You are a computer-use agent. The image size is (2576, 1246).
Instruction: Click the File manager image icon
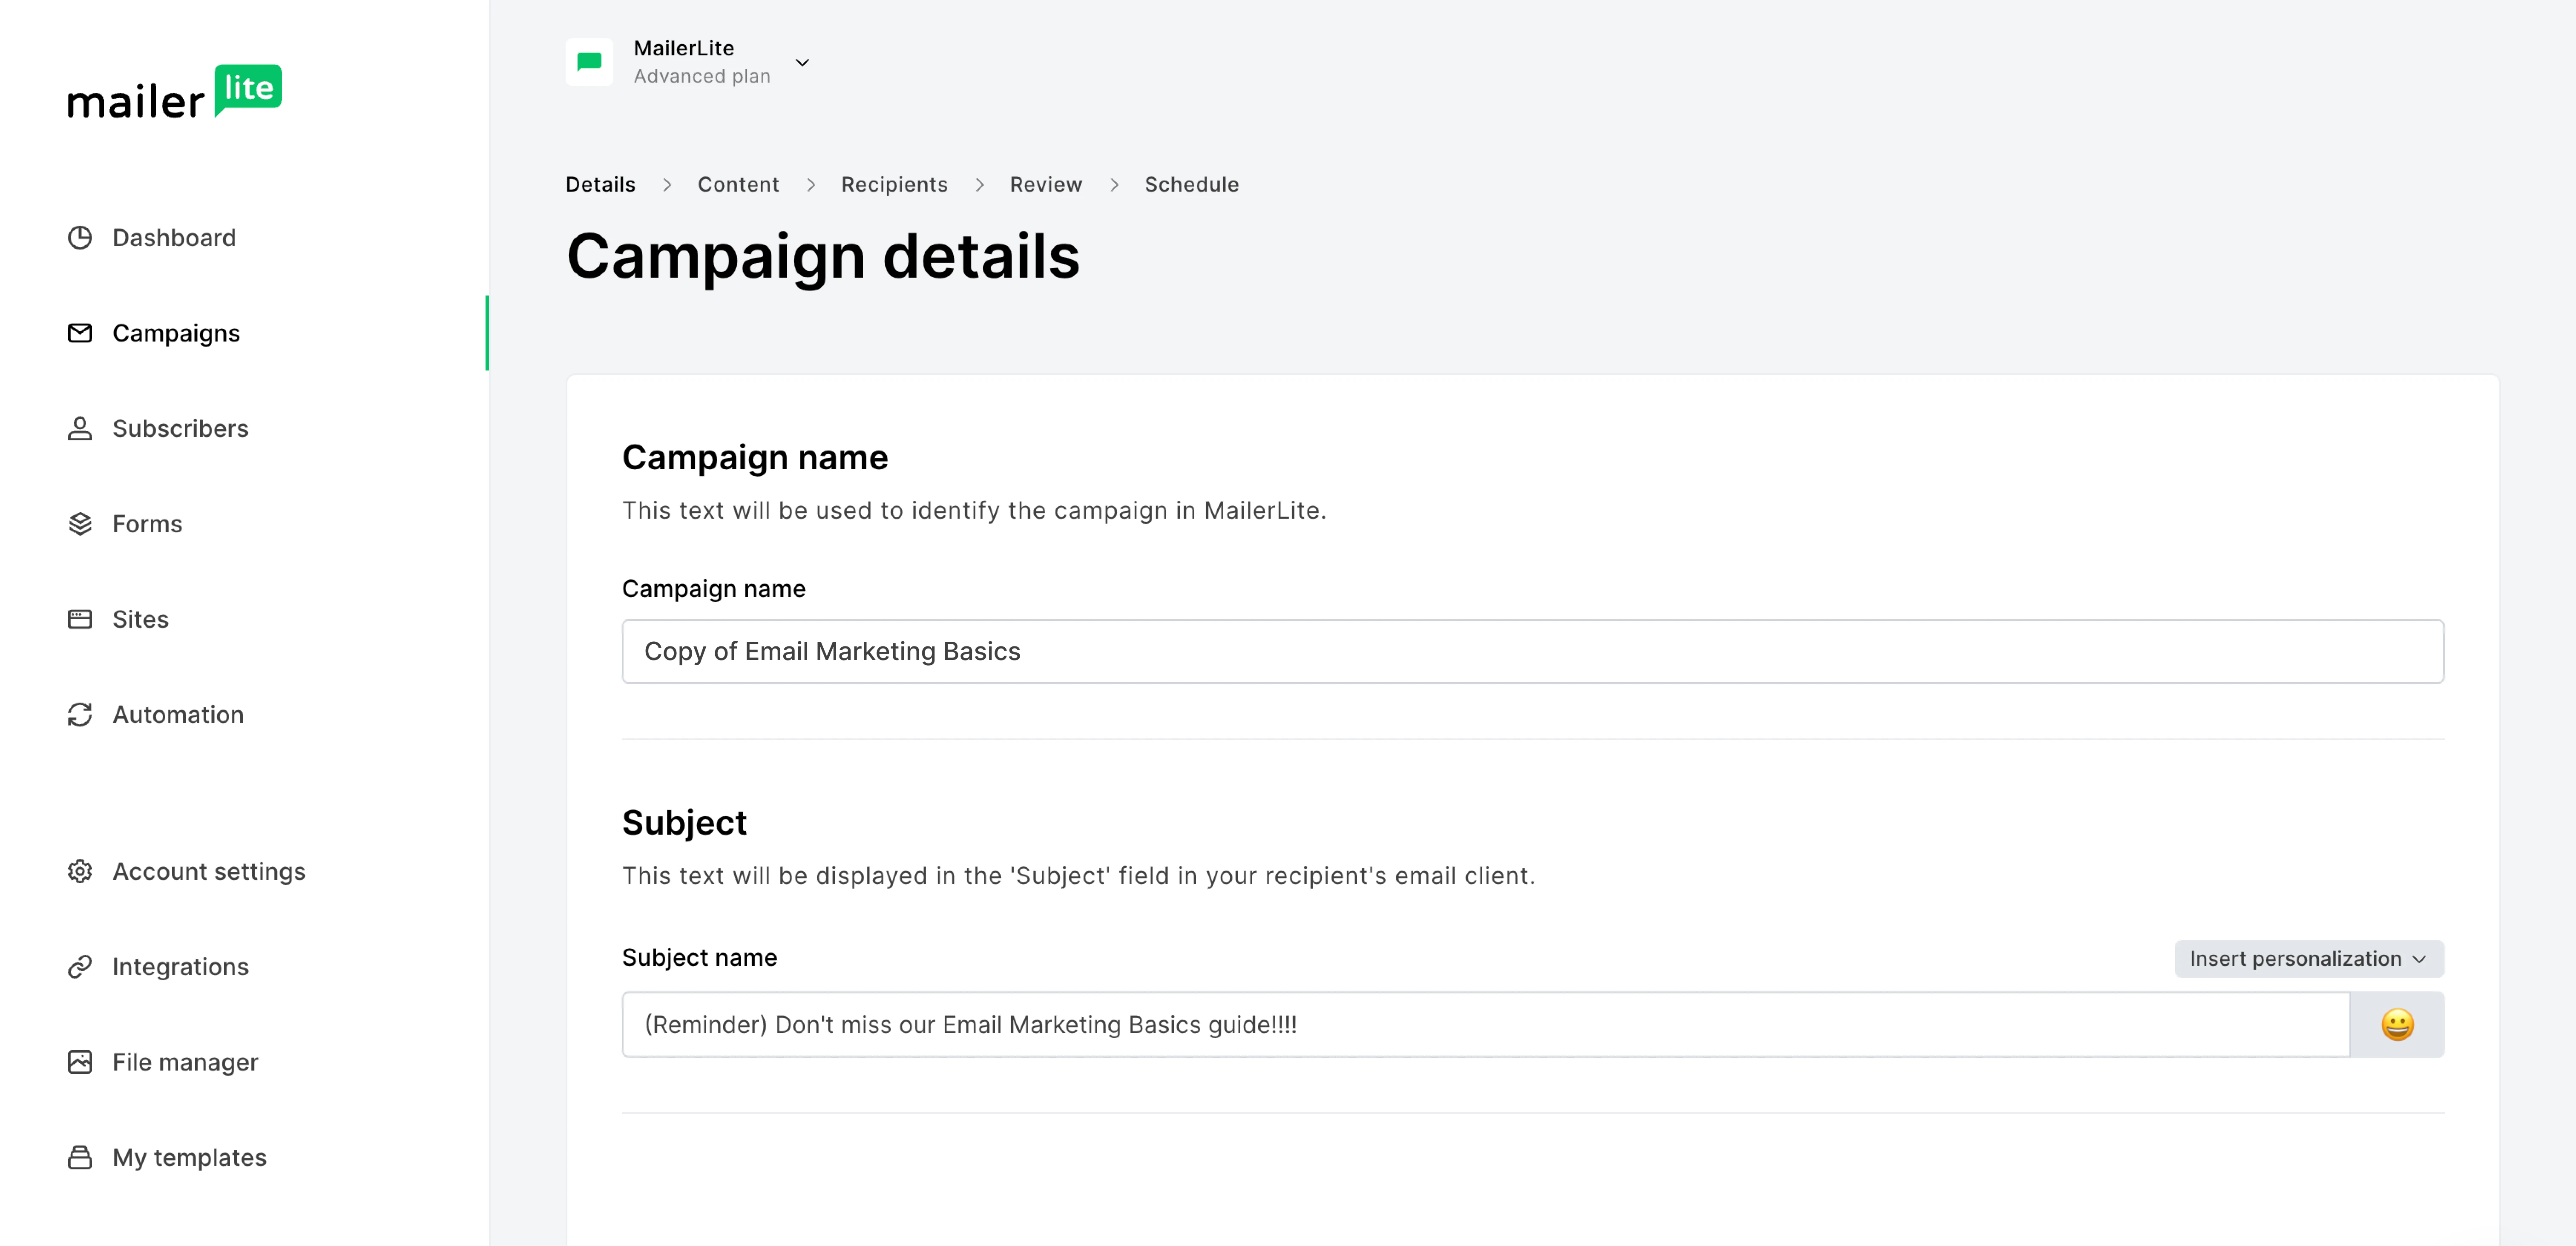pyautogui.click(x=80, y=1062)
